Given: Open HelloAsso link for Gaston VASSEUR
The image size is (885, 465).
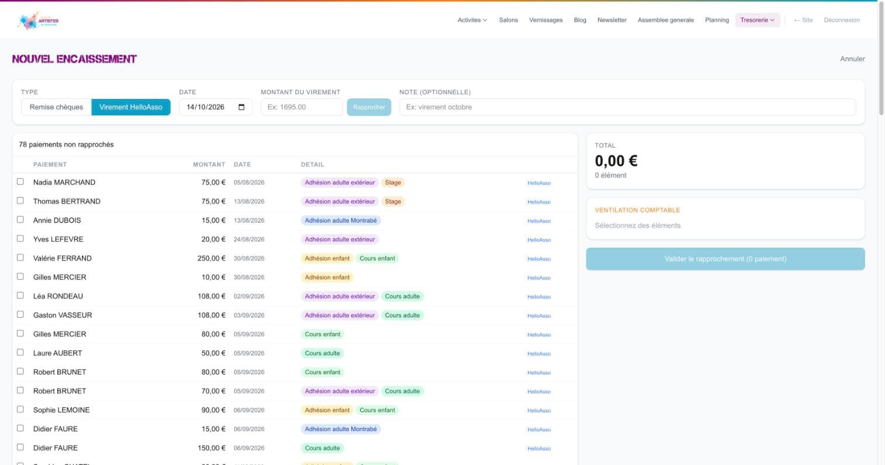Looking at the screenshot, I should click(x=538, y=316).
